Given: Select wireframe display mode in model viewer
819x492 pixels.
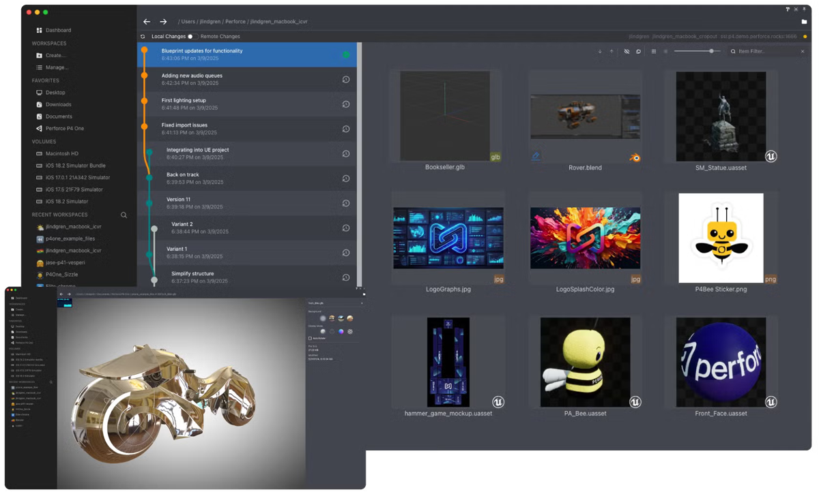Looking at the screenshot, I should pos(332,332).
